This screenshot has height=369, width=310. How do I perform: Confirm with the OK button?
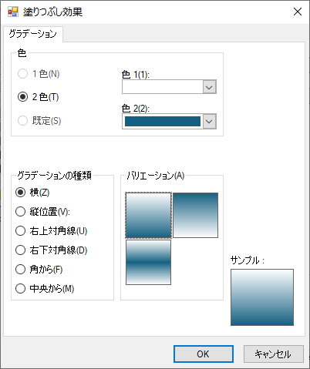(204, 354)
